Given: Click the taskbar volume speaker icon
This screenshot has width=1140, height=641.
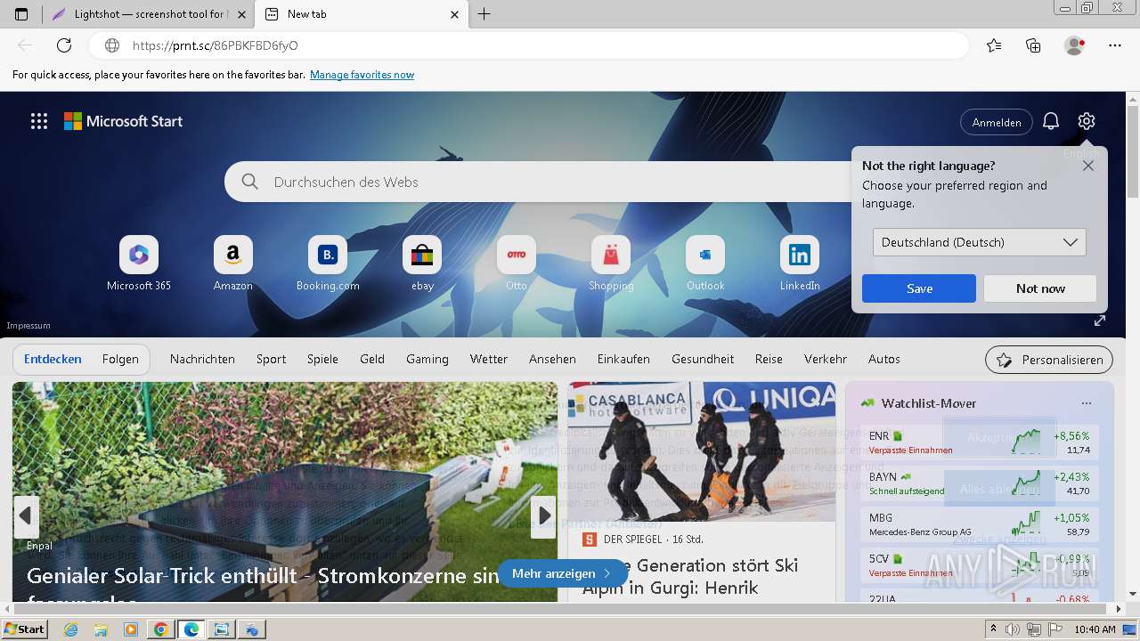Looking at the screenshot, I should tap(1014, 629).
